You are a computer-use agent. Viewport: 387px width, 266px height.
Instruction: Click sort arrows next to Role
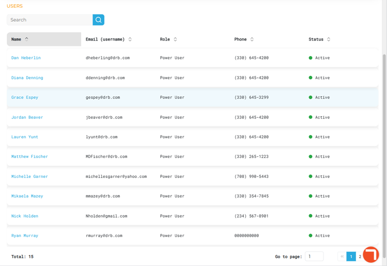click(x=175, y=39)
